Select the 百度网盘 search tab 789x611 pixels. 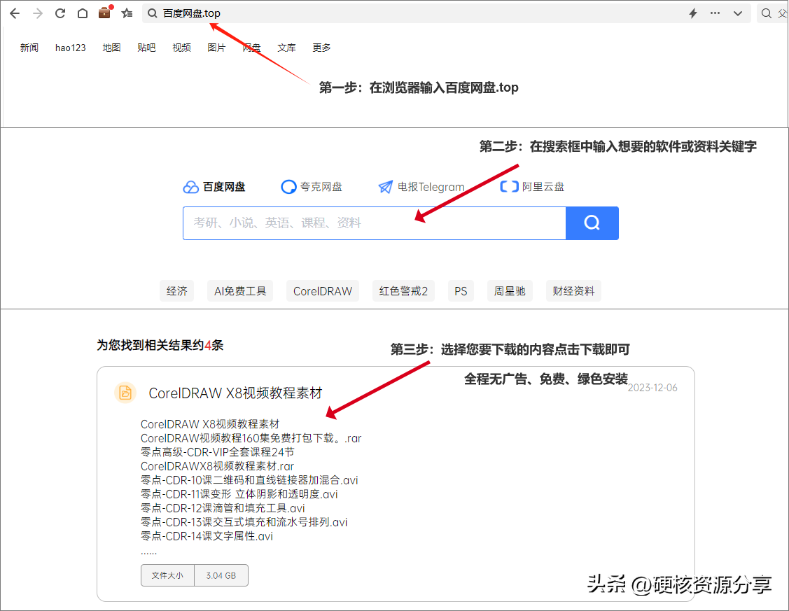[214, 187]
